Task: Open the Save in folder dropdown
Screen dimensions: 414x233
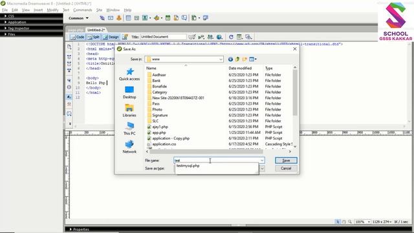Action: click(221, 59)
